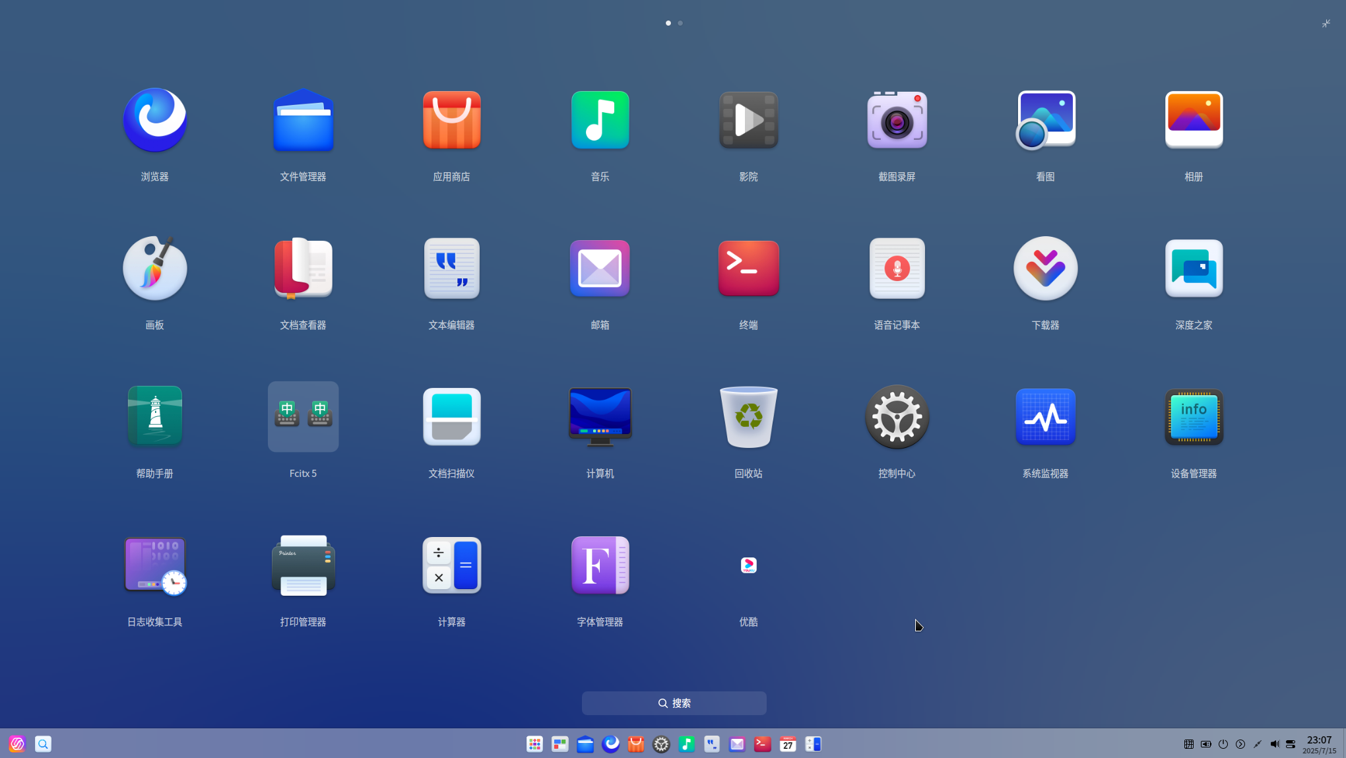The height and width of the screenshot is (758, 1346).
Task: Open the 下载器 downloader
Action: coord(1045,268)
